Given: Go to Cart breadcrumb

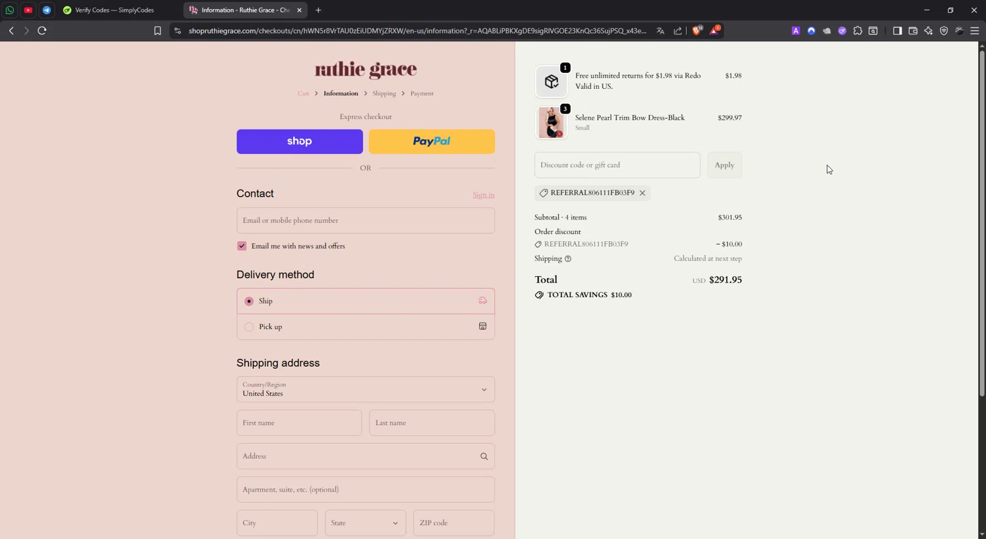Looking at the screenshot, I should [x=303, y=93].
